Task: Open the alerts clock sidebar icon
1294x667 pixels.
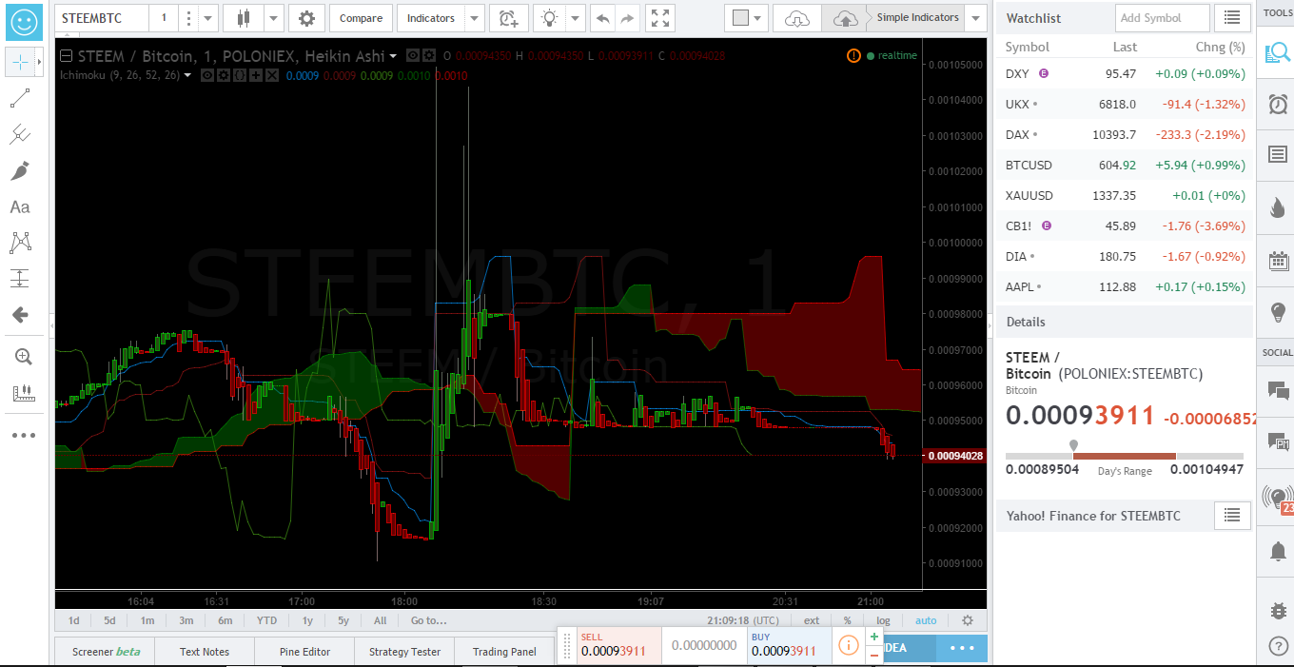Action: 1278,104
